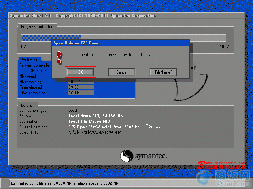Image resolution: width=253 pixels, height=189 pixels.
Task: Select the Details panel label
Action: tap(26, 105)
